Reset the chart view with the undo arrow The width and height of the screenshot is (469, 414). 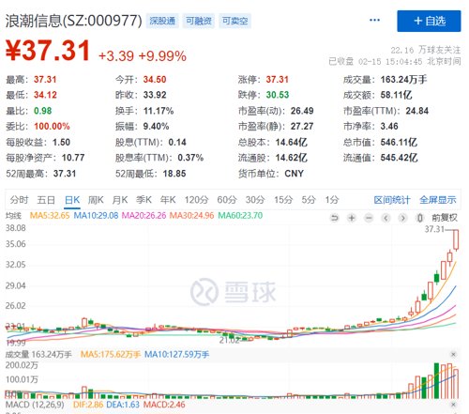(335, 218)
